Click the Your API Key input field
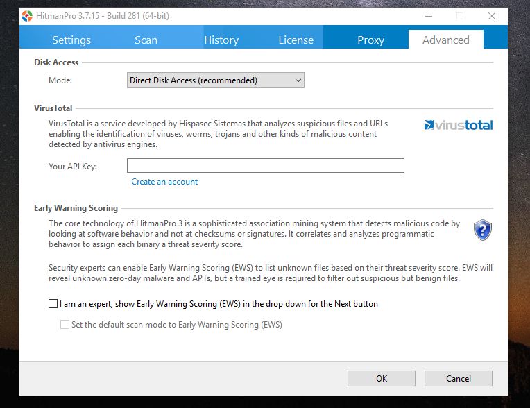The width and height of the screenshot is (530, 408). click(x=266, y=166)
